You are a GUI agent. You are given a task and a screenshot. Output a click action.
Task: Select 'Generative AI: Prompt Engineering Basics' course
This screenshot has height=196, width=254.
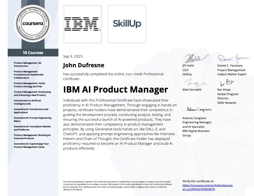(33, 119)
